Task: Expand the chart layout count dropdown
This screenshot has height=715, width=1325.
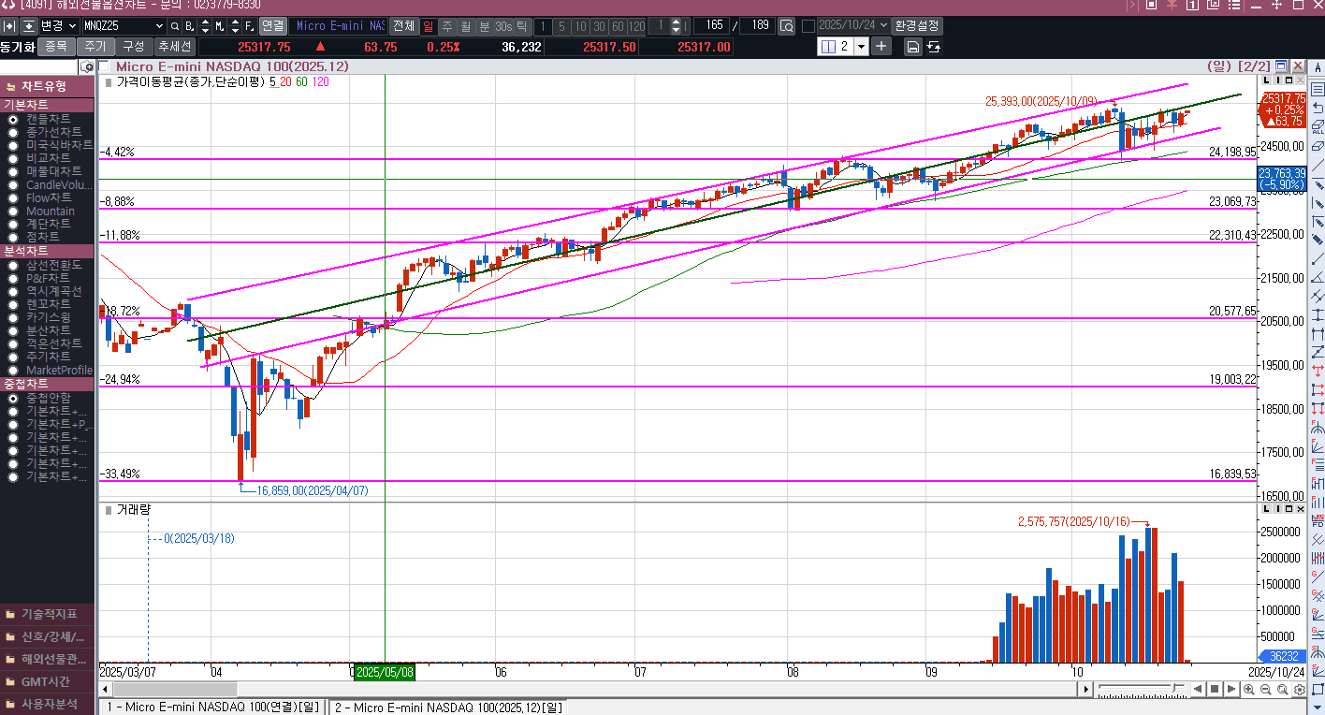Action: [x=860, y=47]
